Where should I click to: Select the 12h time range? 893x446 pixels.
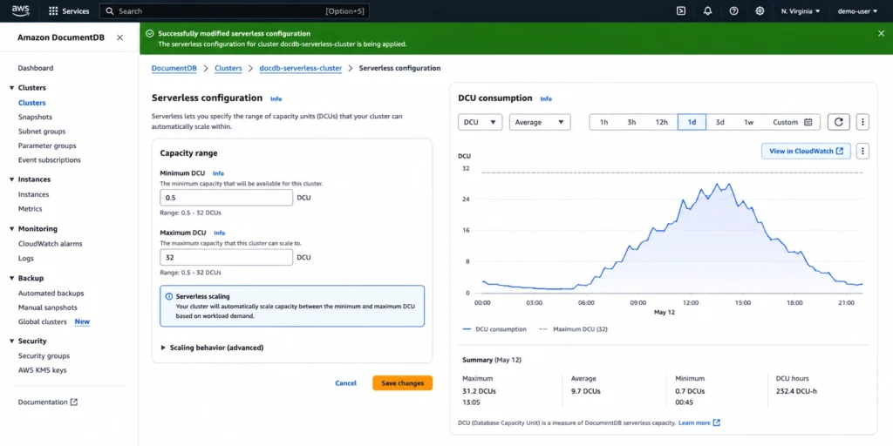click(661, 122)
